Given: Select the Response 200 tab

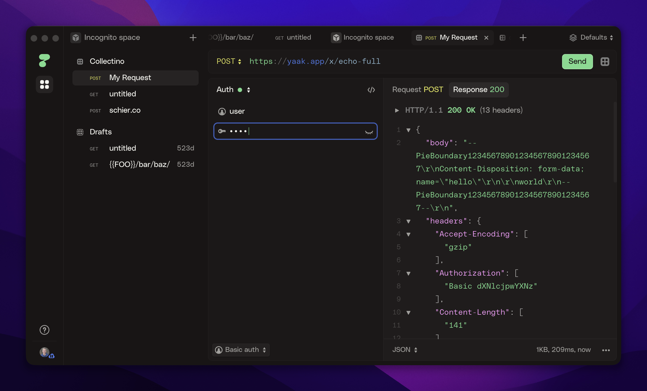Looking at the screenshot, I should [x=479, y=90].
